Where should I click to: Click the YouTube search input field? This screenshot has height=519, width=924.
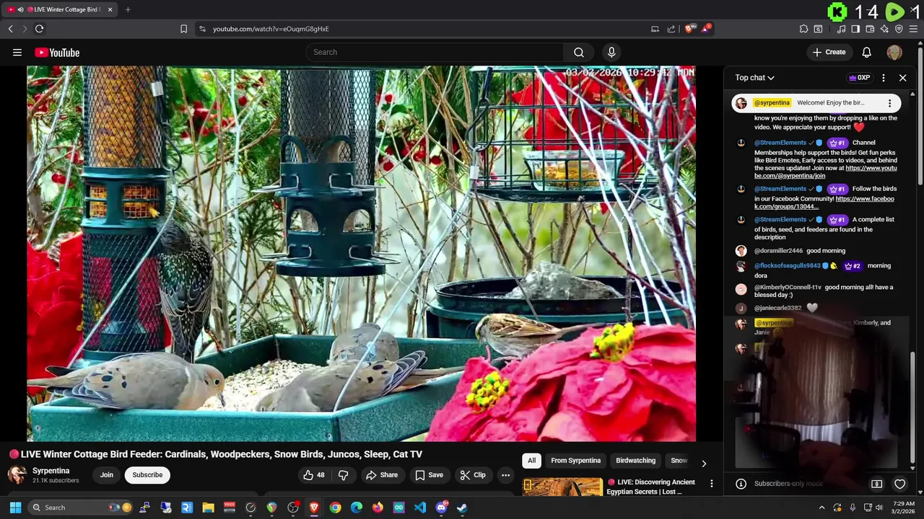(435, 53)
